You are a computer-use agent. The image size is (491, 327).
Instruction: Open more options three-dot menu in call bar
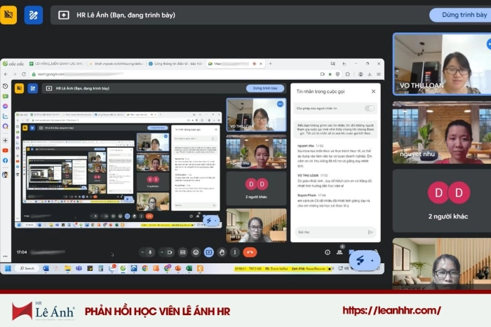click(x=234, y=252)
